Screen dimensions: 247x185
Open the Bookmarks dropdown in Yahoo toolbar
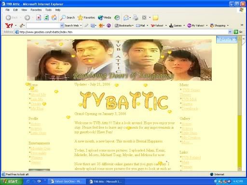(124, 26)
